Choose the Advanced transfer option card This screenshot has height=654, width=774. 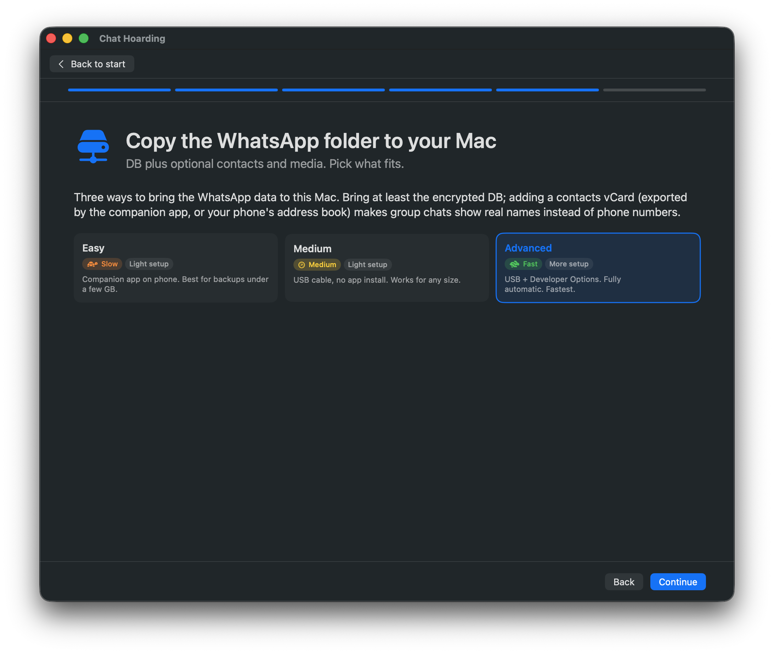coord(598,268)
